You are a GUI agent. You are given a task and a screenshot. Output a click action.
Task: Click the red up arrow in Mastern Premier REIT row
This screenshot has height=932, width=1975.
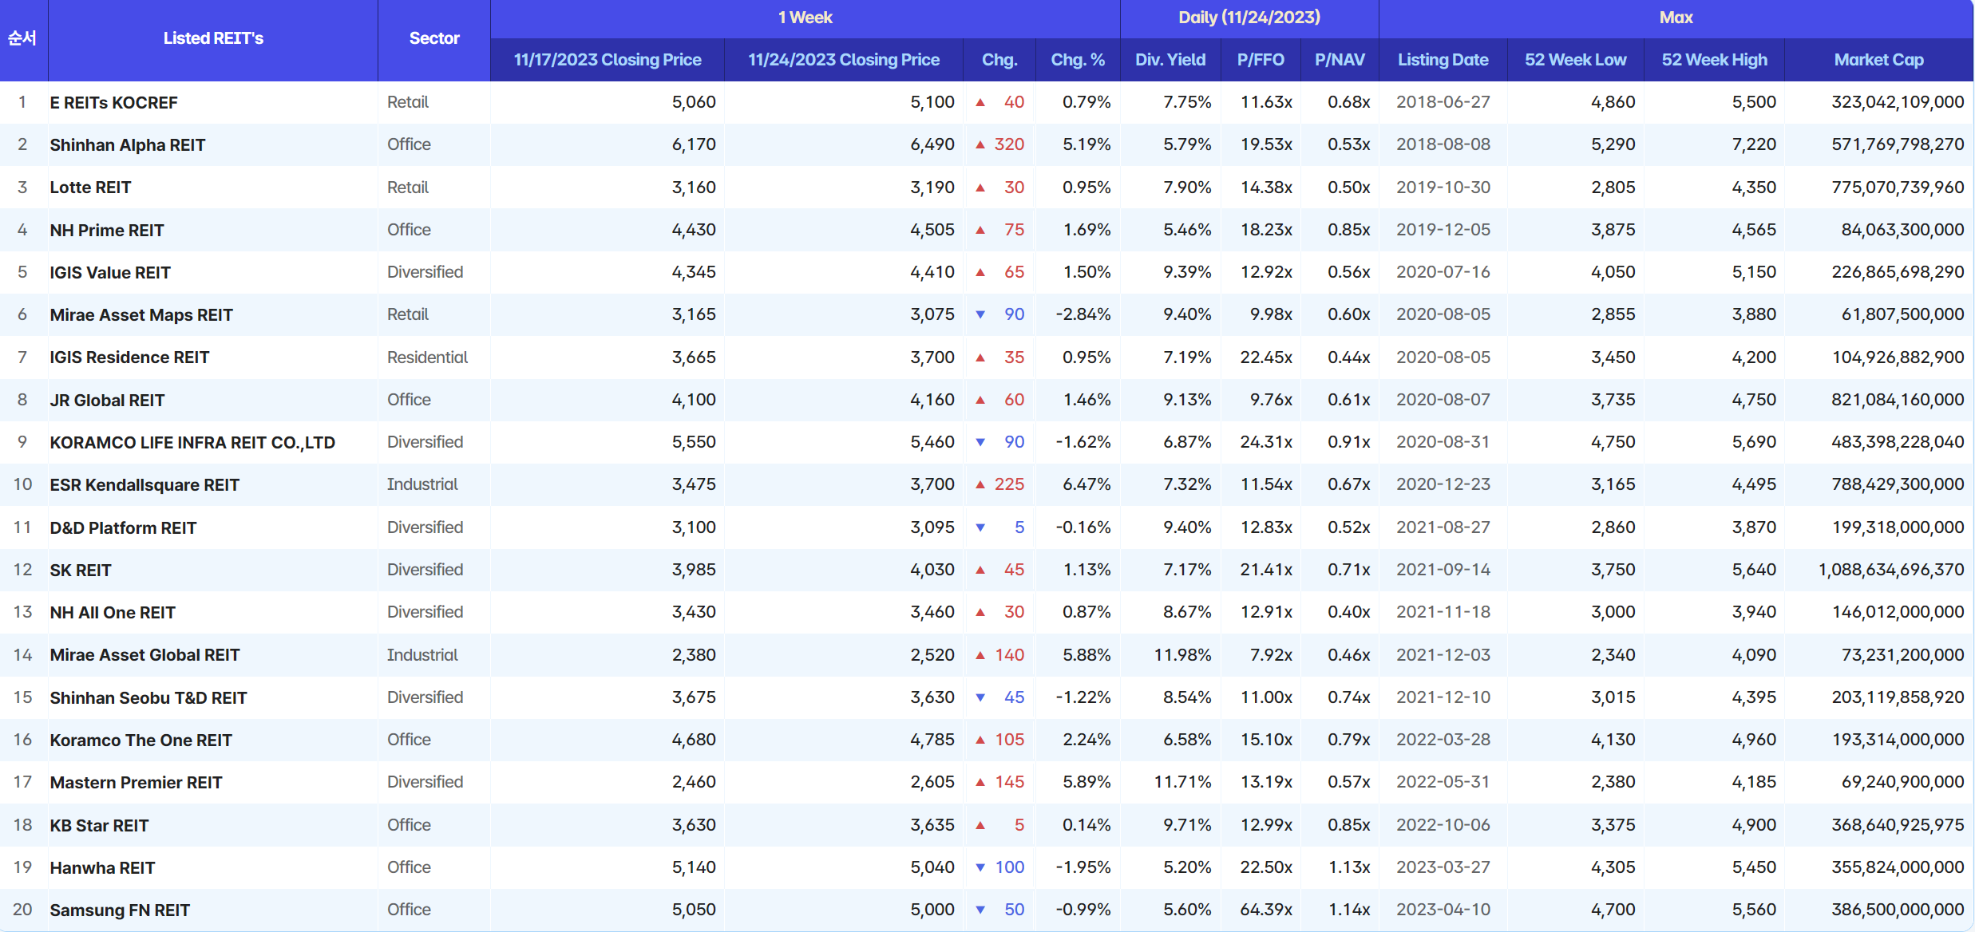[980, 782]
